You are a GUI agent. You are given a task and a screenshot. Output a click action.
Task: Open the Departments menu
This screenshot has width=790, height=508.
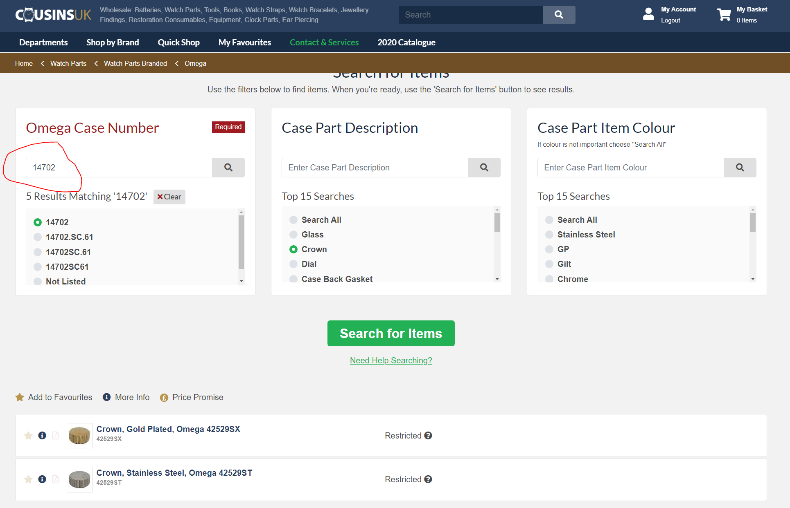tap(43, 43)
